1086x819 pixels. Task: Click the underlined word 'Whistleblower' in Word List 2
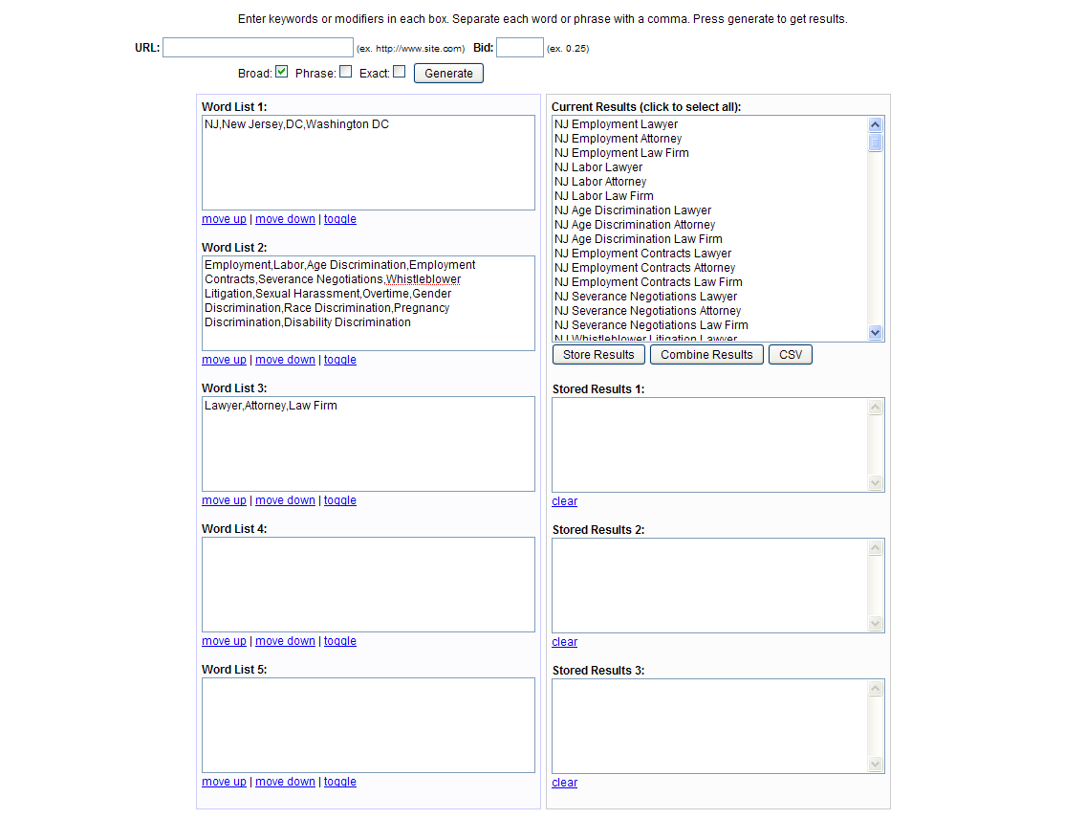tap(424, 279)
